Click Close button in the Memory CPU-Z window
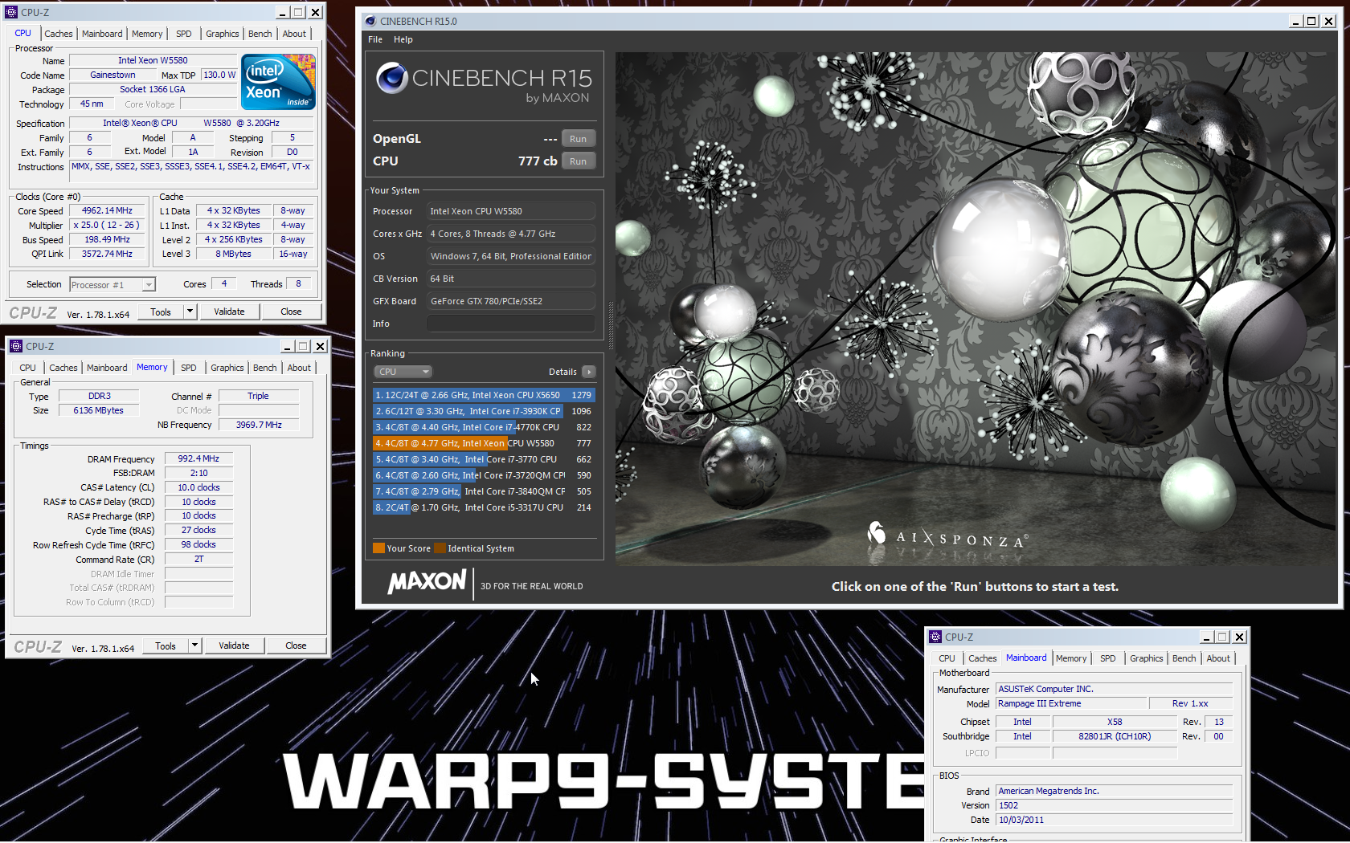This screenshot has height=843, width=1350. pos(296,645)
